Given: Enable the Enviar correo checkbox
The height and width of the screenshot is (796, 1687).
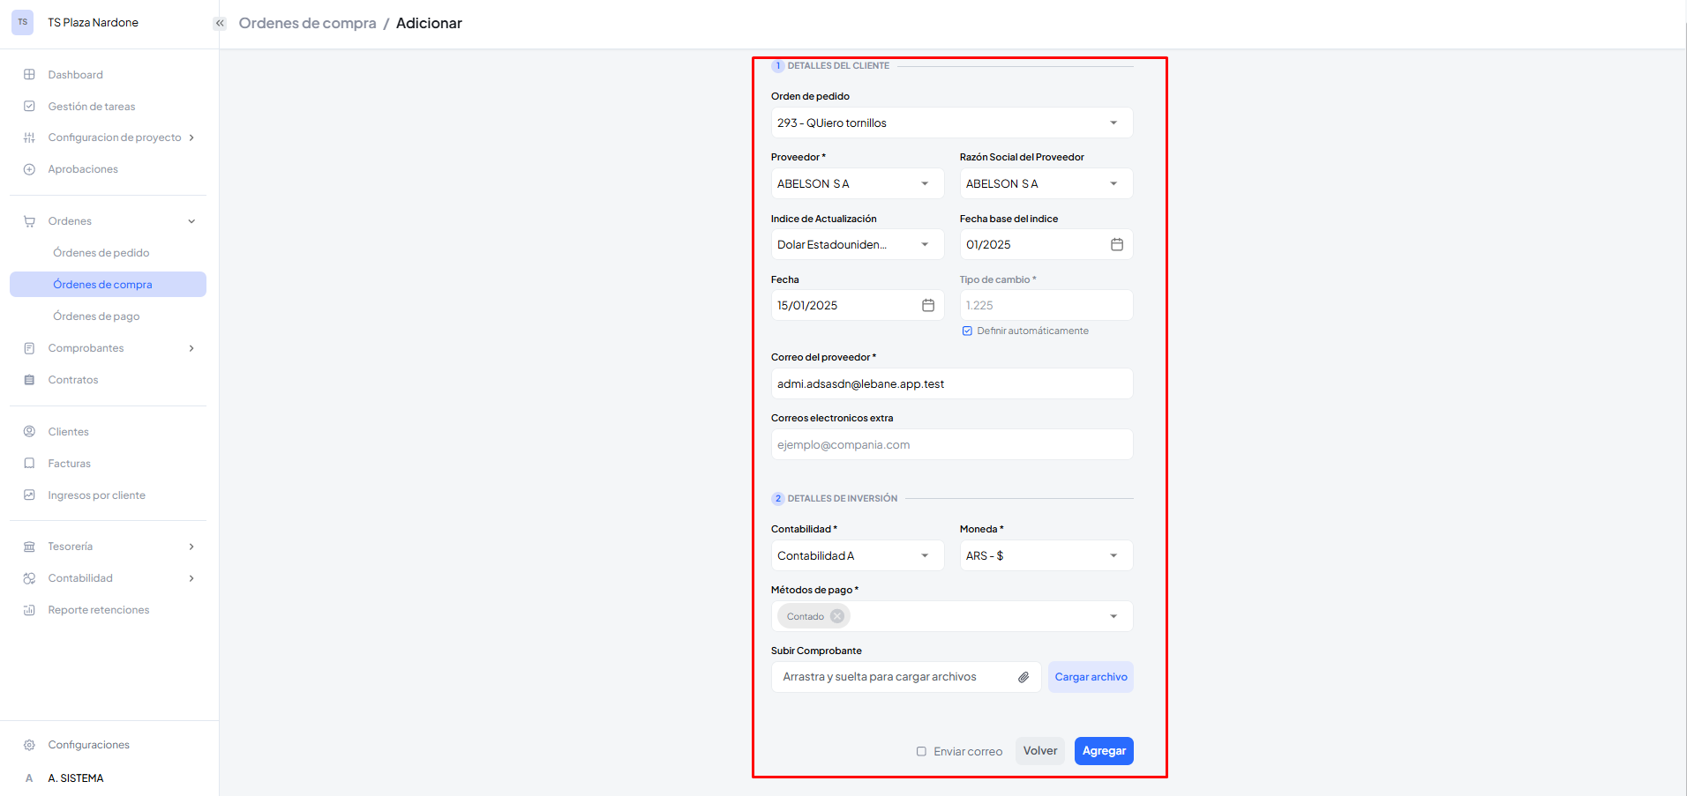Looking at the screenshot, I should pos(921,752).
